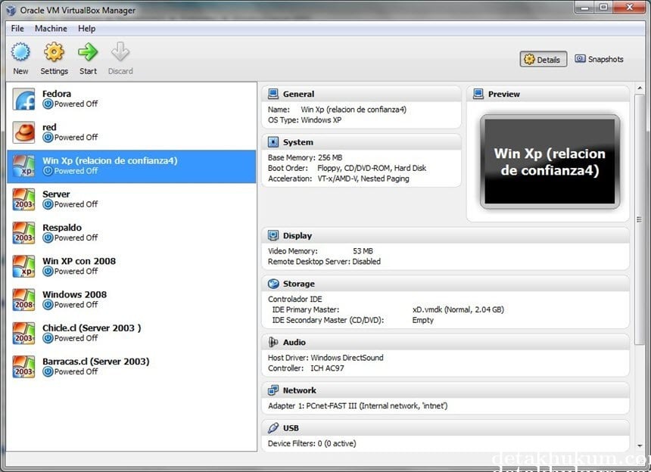Click the Audio section speaker icon
The width and height of the screenshot is (651, 472).
click(x=273, y=342)
